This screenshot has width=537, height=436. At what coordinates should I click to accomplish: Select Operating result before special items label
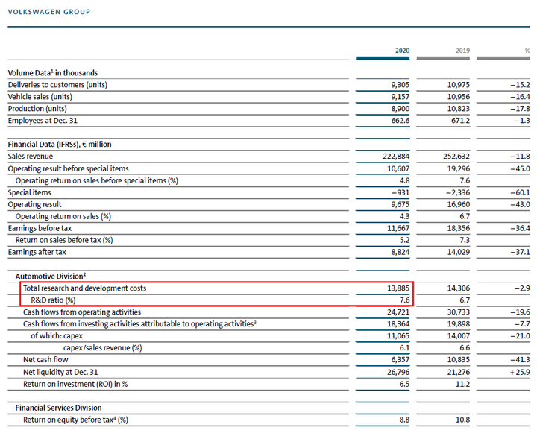click(68, 168)
